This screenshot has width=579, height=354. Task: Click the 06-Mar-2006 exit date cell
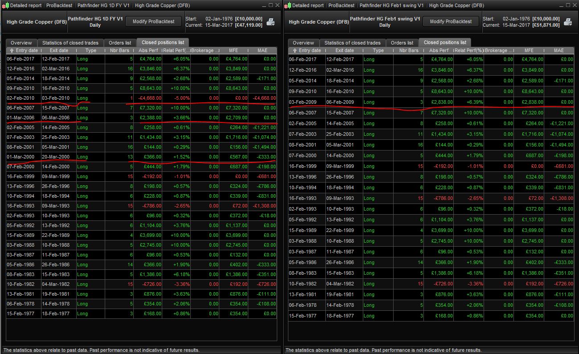pyautogui.click(x=58, y=118)
